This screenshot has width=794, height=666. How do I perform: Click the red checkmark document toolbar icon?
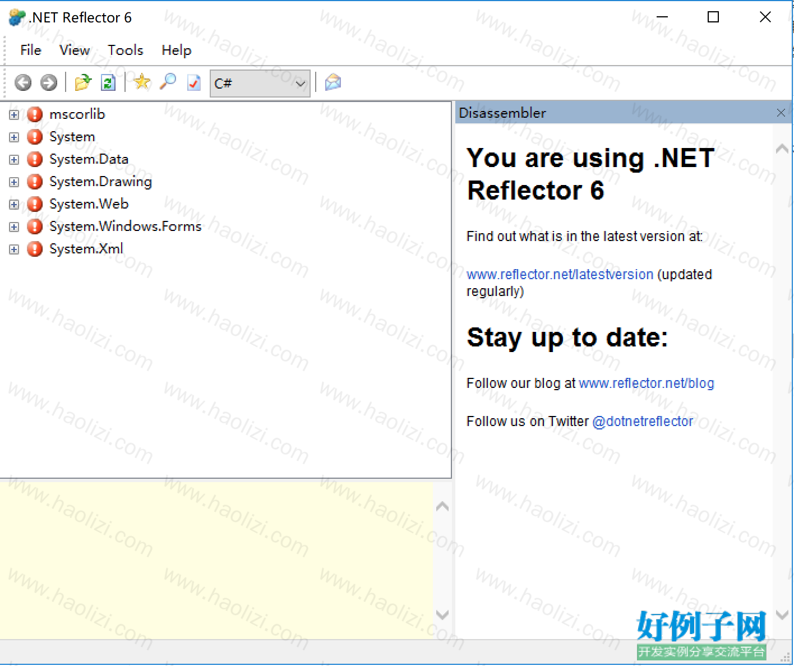[194, 82]
